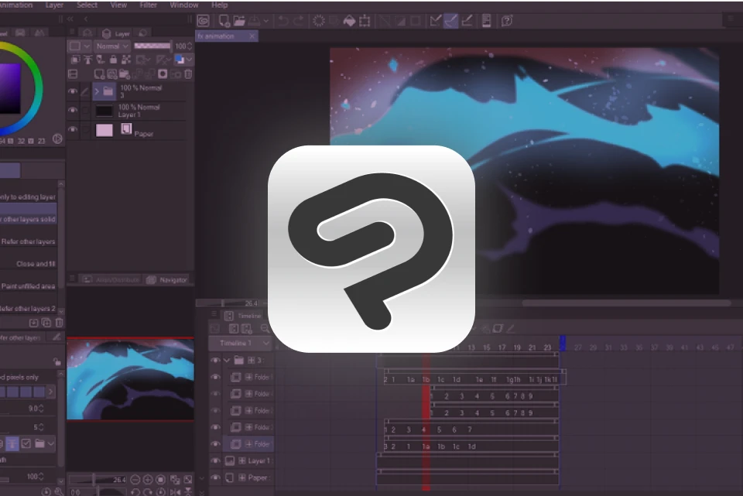
Task: Click duplicate sub tool icon beside trash
Action: (46, 323)
